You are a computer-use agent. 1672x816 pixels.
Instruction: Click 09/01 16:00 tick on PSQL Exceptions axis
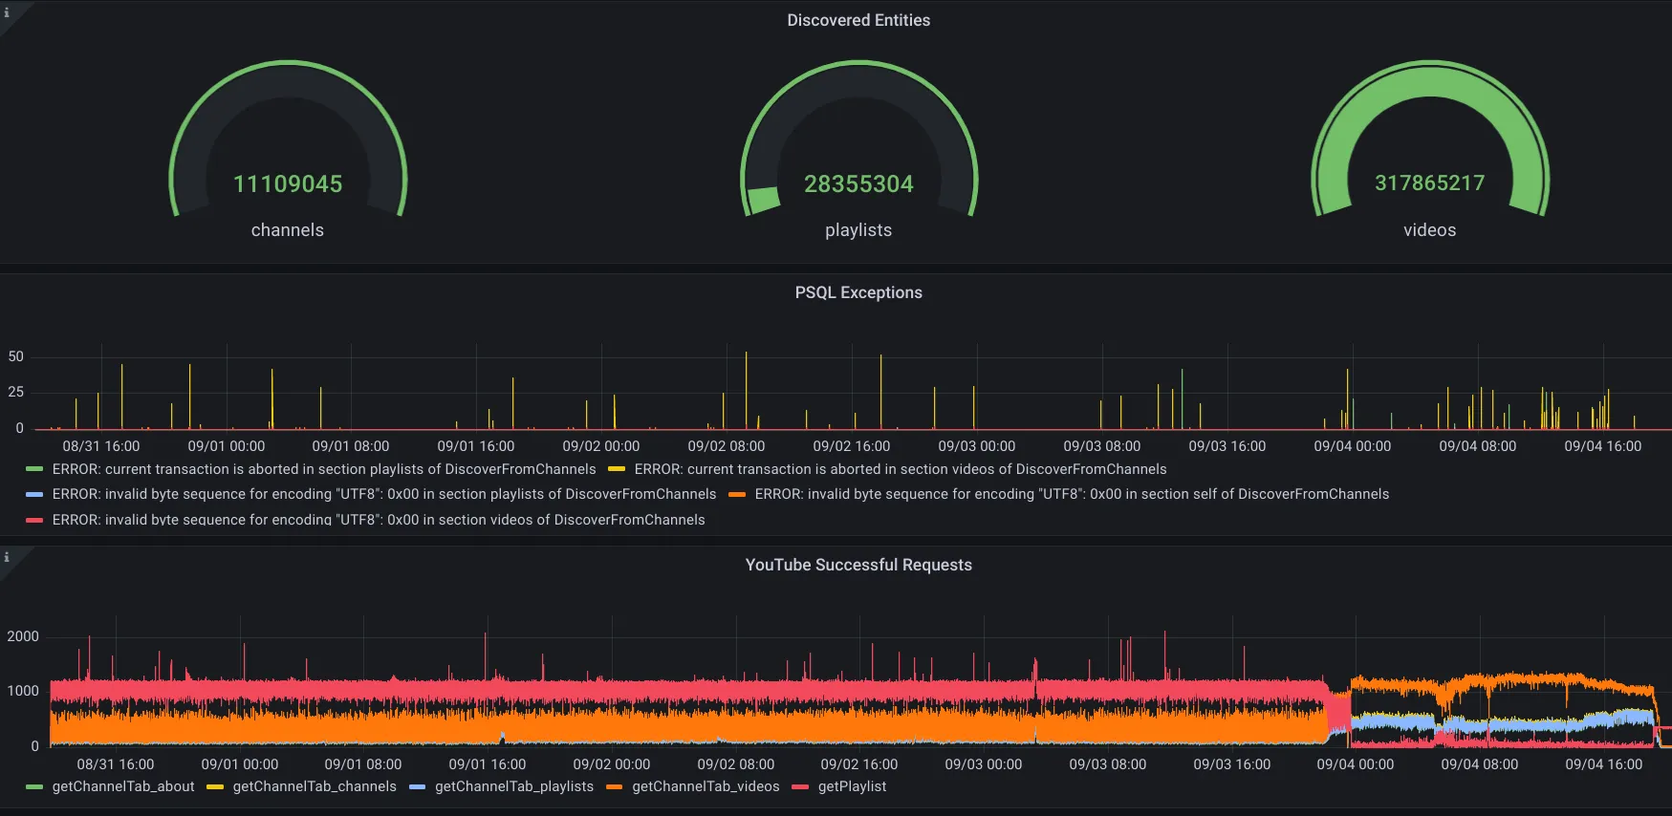(476, 446)
